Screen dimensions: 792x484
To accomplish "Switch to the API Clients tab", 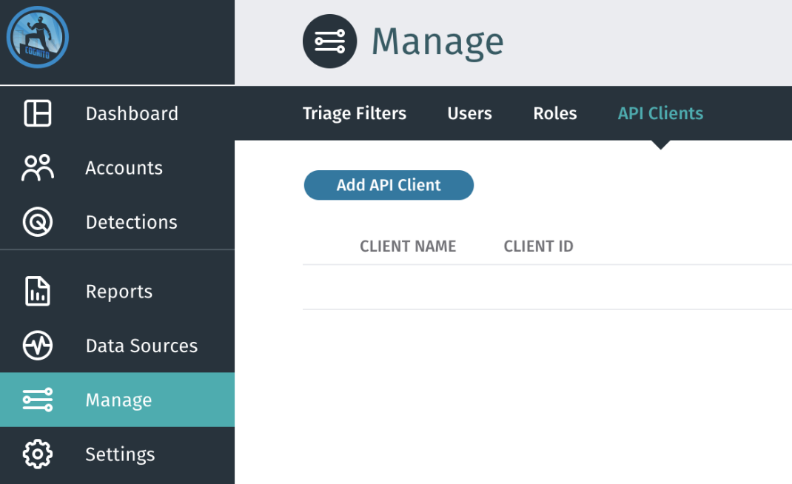I will [x=660, y=112].
